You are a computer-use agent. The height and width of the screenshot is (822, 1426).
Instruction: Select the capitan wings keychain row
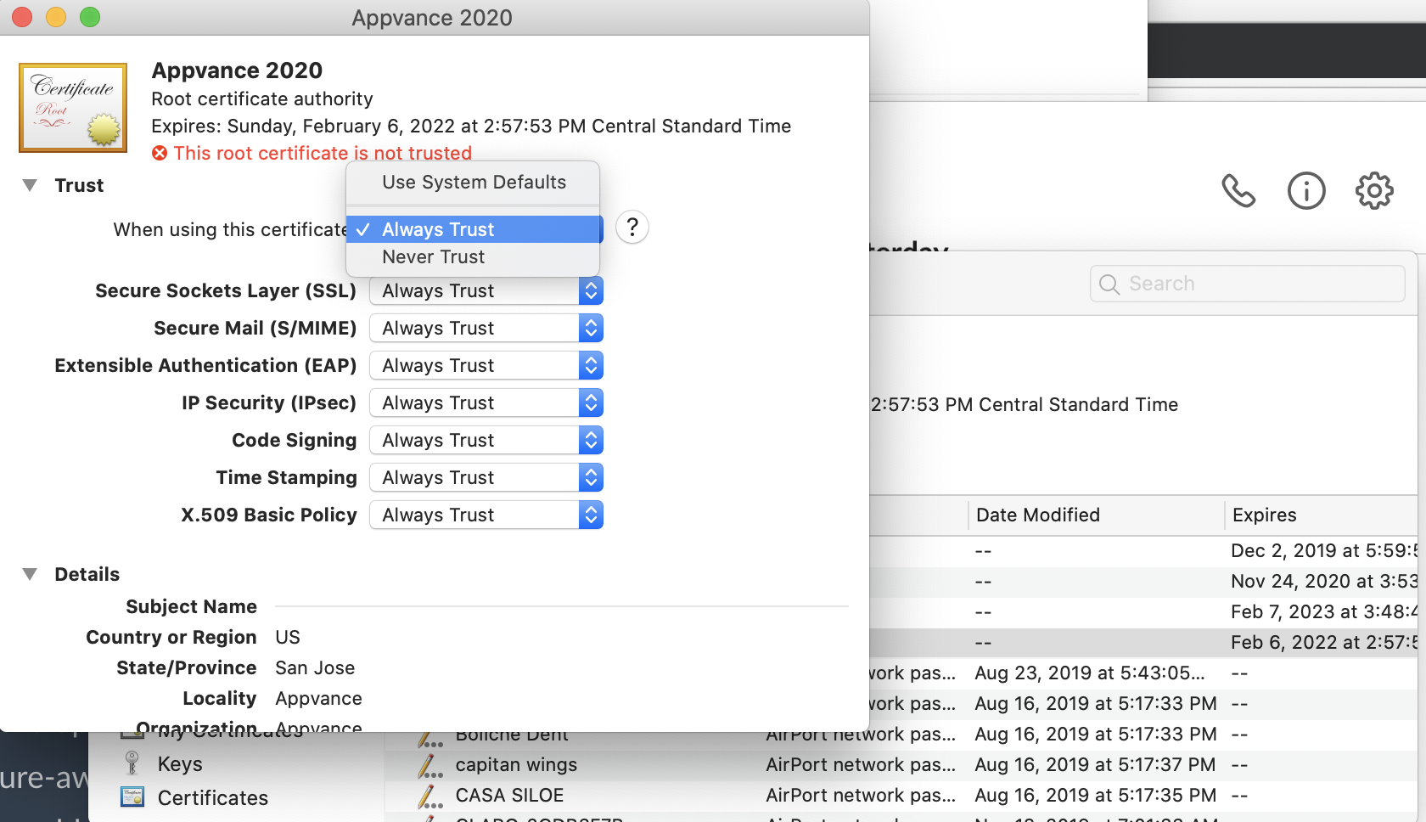point(901,765)
